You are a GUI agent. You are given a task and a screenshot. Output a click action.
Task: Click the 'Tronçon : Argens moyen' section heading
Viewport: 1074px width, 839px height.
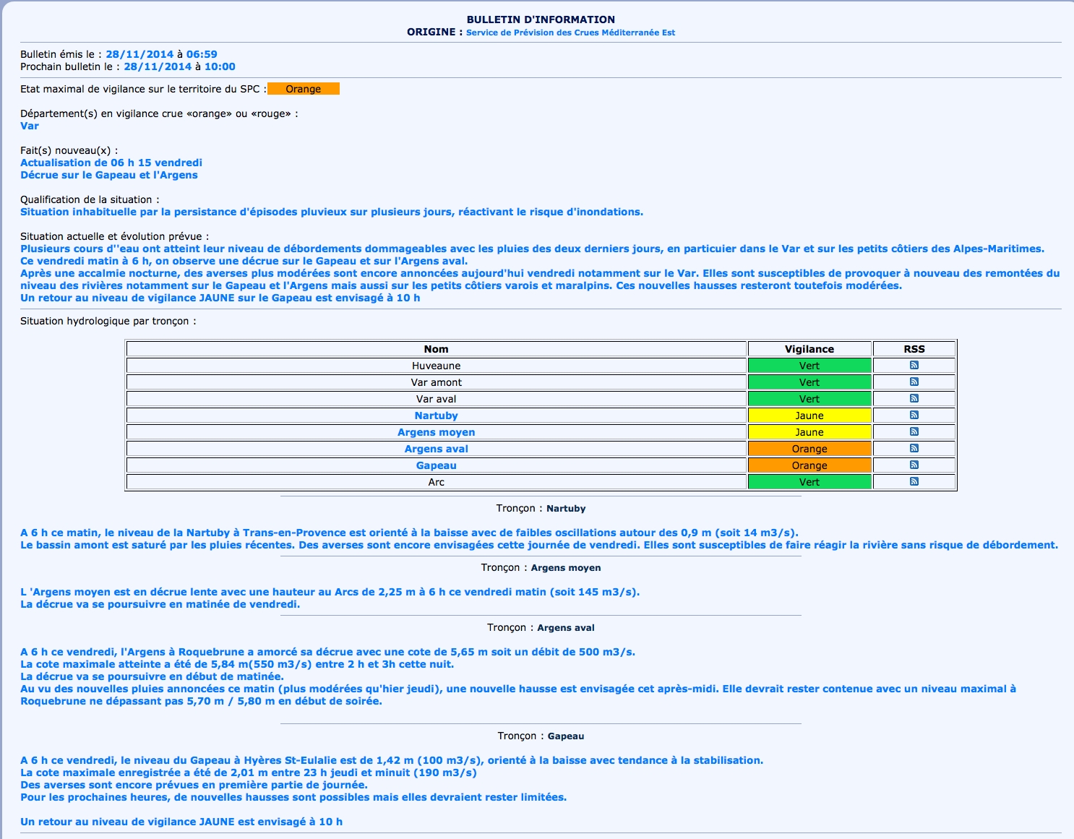tap(541, 568)
